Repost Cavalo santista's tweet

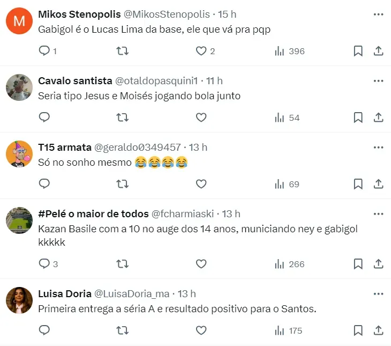122,117
